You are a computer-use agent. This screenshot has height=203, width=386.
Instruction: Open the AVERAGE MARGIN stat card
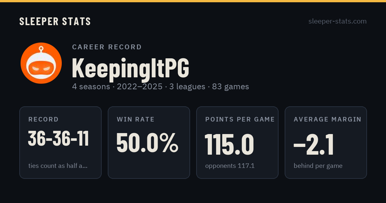point(326,142)
